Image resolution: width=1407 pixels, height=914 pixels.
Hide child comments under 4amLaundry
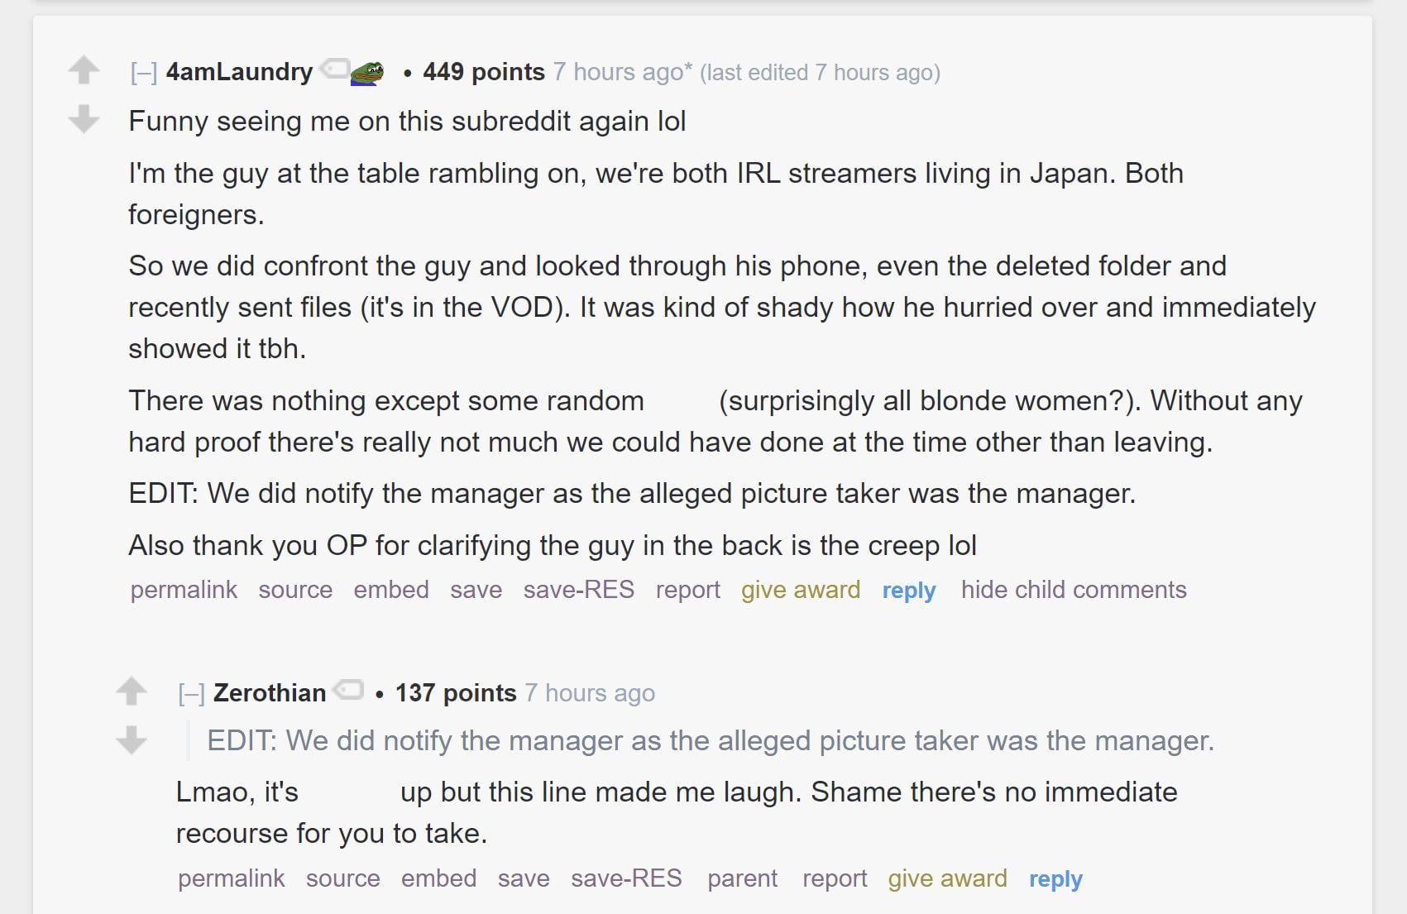1073,590
